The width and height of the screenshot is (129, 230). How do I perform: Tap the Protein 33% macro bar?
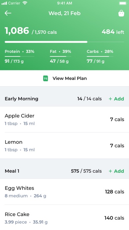(19, 56)
